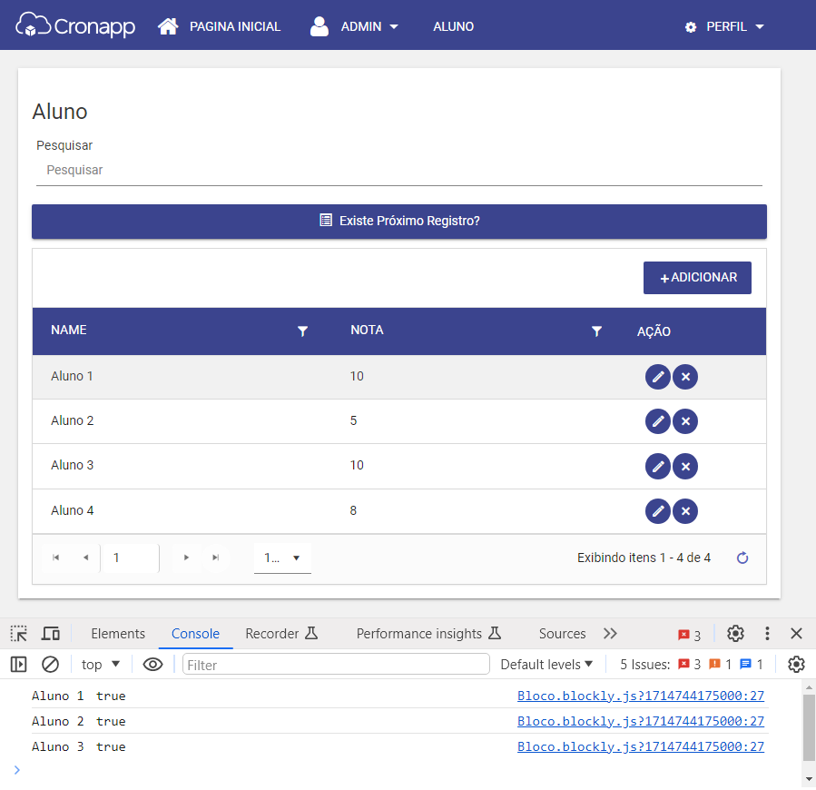Click the error count badge in the tab bar
This screenshot has height=790, width=816.
690,635
